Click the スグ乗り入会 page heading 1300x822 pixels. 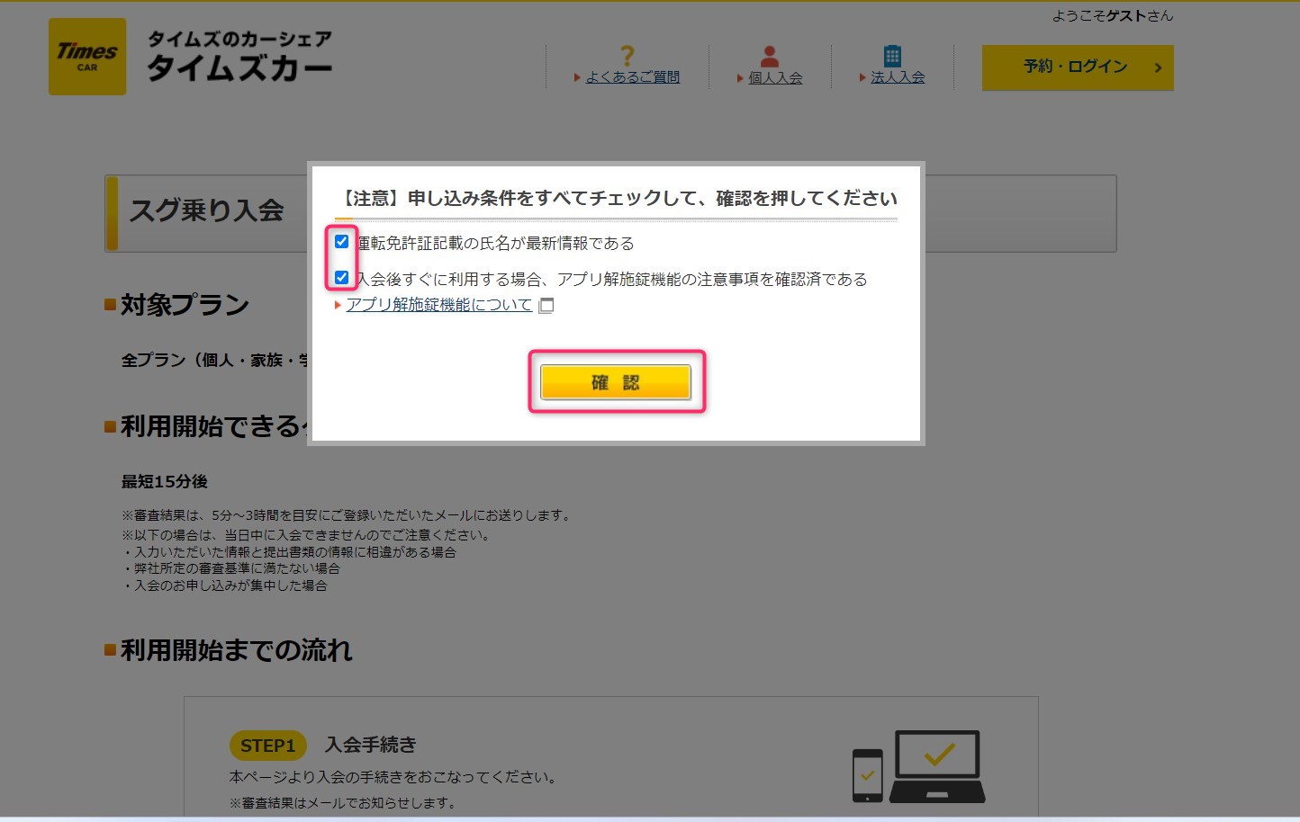(x=206, y=210)
